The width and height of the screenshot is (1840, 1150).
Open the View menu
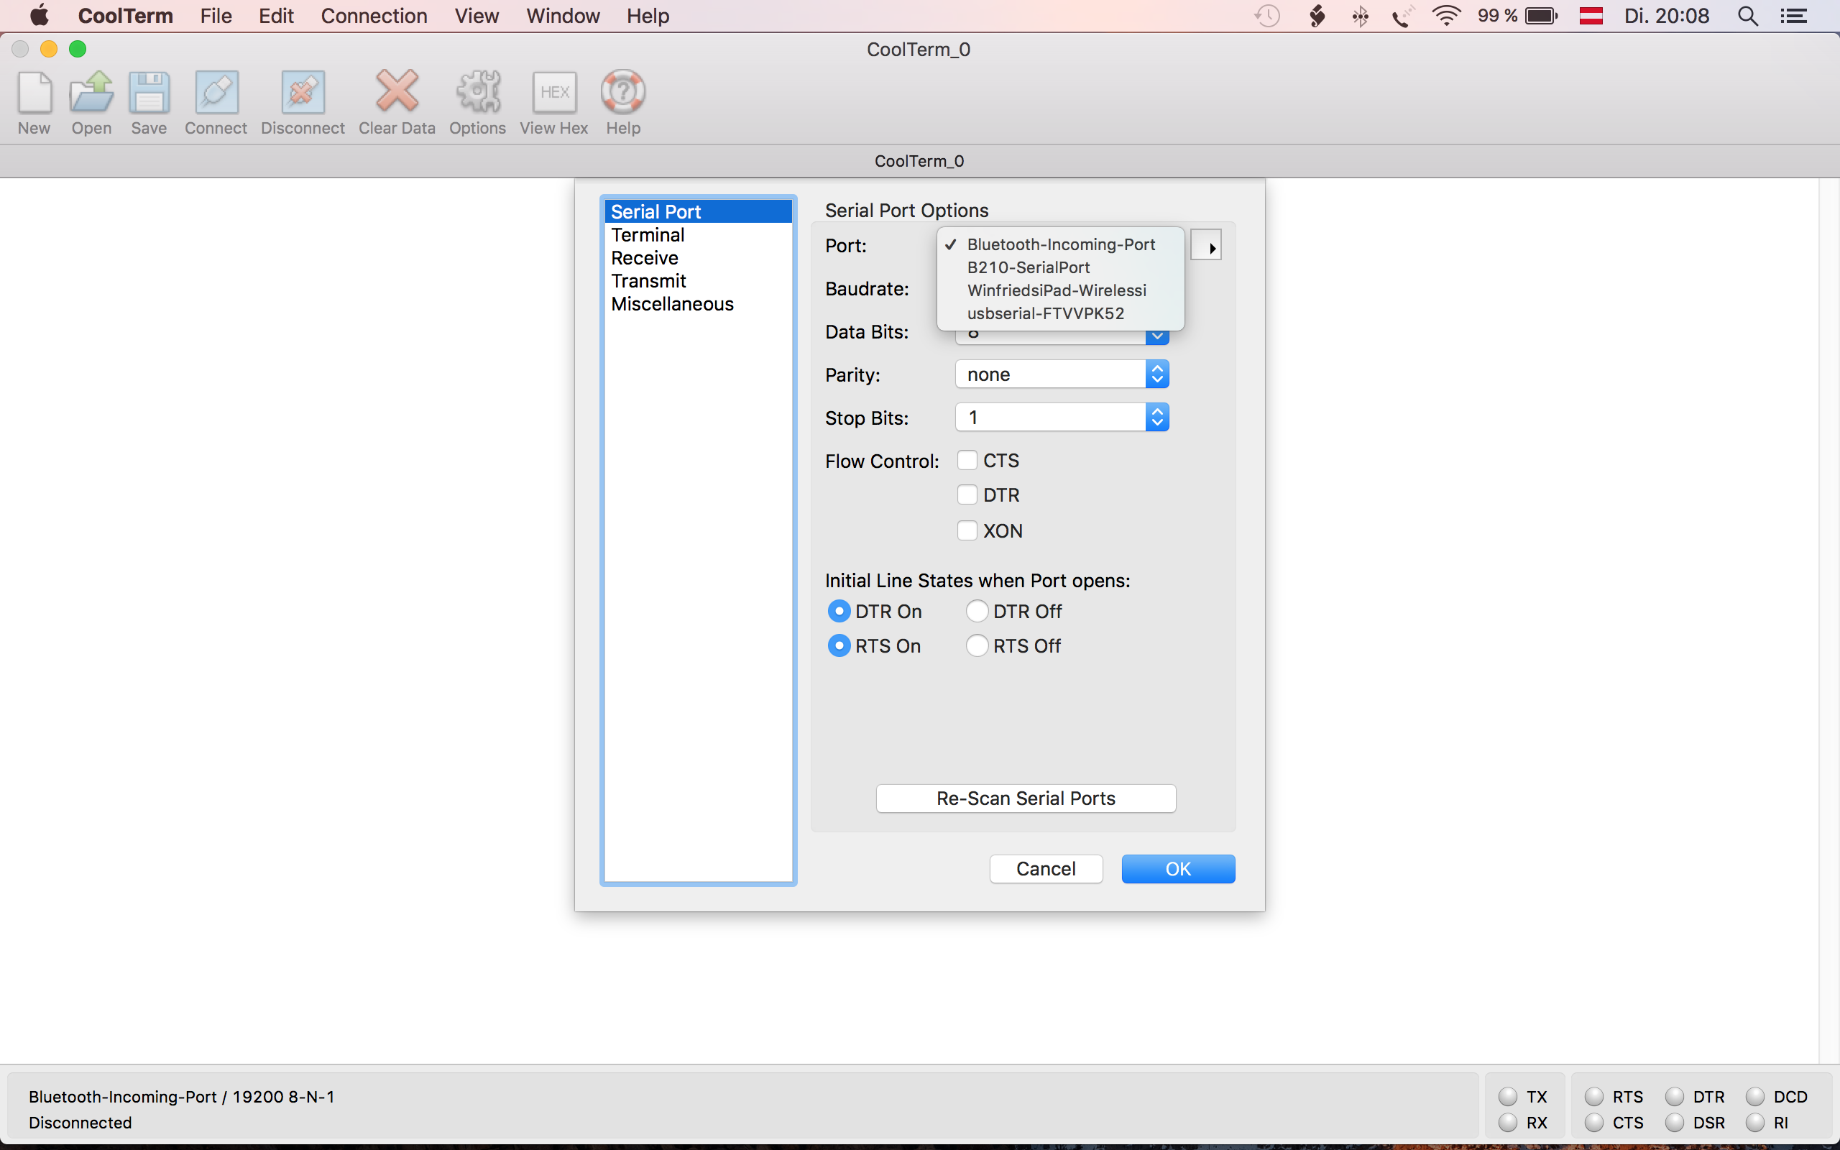coord(477,16)
